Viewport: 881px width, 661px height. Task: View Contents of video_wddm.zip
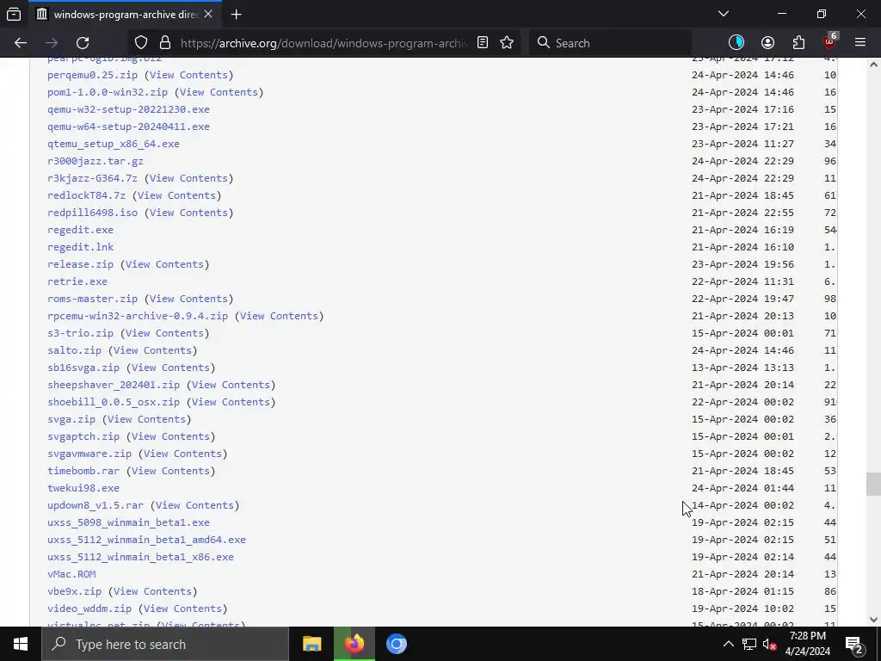click(182, 608)
